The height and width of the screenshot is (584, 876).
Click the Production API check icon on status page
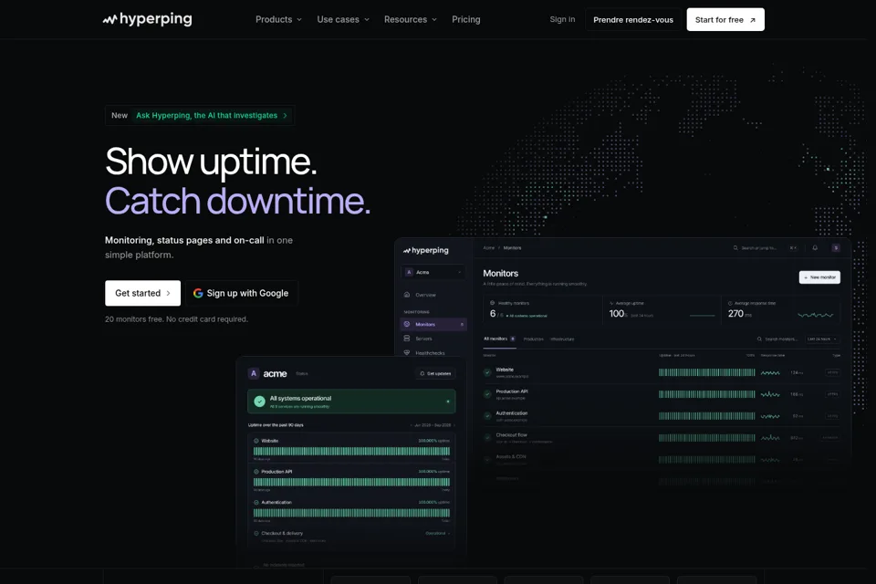point(256,471)
